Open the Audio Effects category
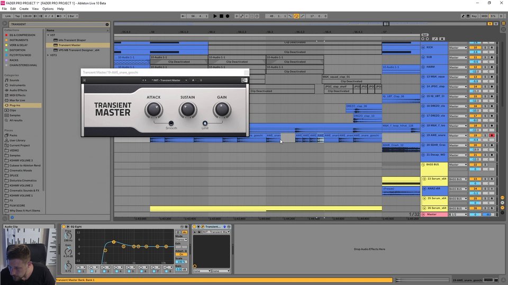Screen dimensions: 508x285 tap(18, 90)
